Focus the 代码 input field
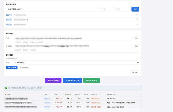 pyautogui.click(x=108, y=9)
